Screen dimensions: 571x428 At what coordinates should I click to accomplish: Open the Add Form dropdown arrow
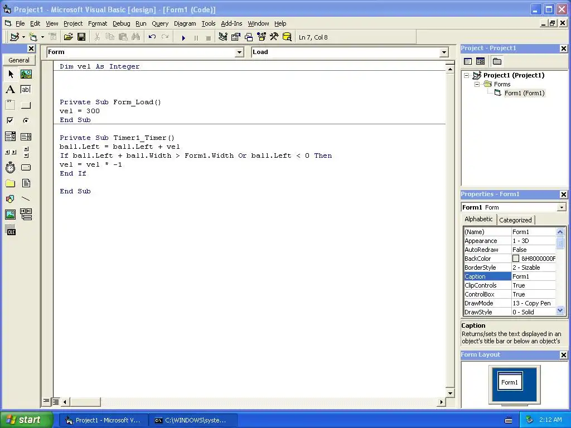42,37
